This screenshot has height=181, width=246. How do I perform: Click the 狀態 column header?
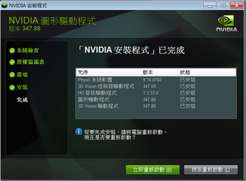pos(207,72)
